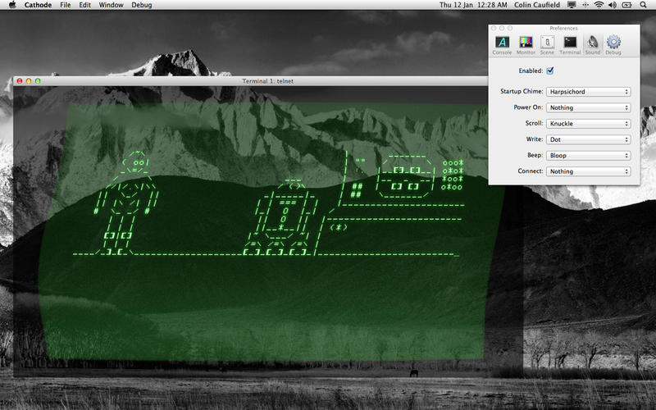This screenshot has width=656, height=410.
Task: Open the File menu
Action: [65, 5]
